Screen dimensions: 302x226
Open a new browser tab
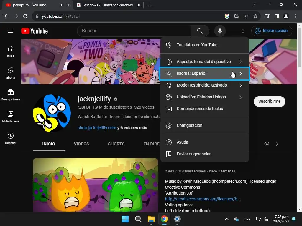pos(150,5)
